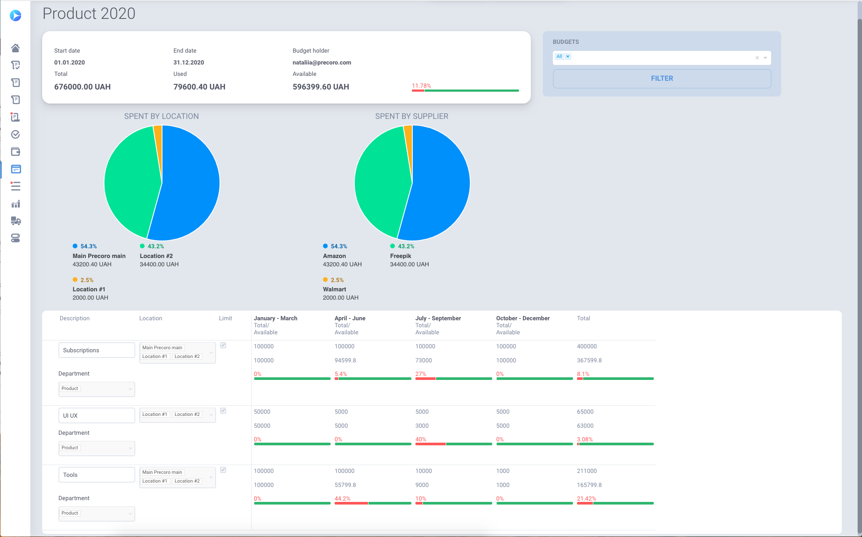Screen dimensions: 862x537
Task: Remove the All tag from Budgets filter
Action: 568,57
